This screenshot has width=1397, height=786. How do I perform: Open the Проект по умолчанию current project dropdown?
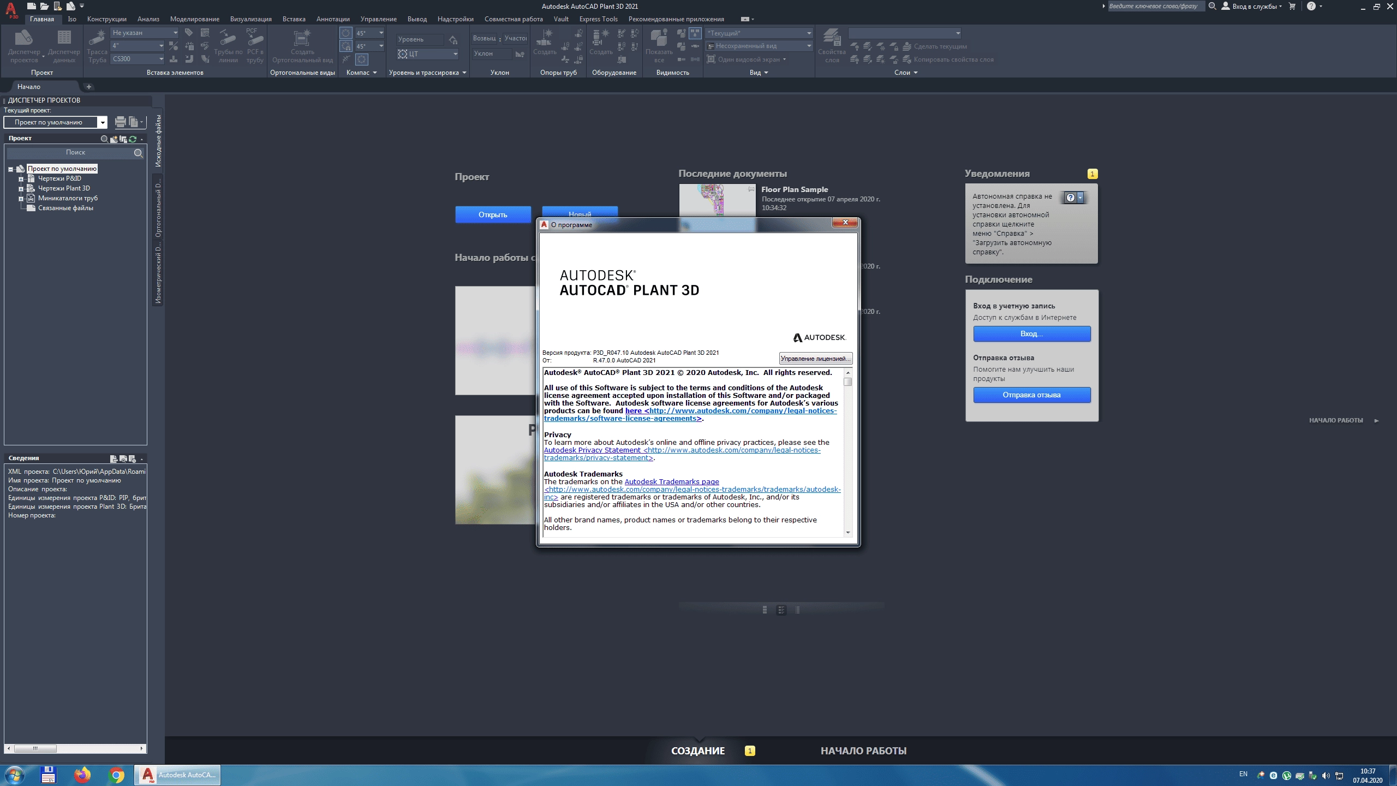click(55, 122)
